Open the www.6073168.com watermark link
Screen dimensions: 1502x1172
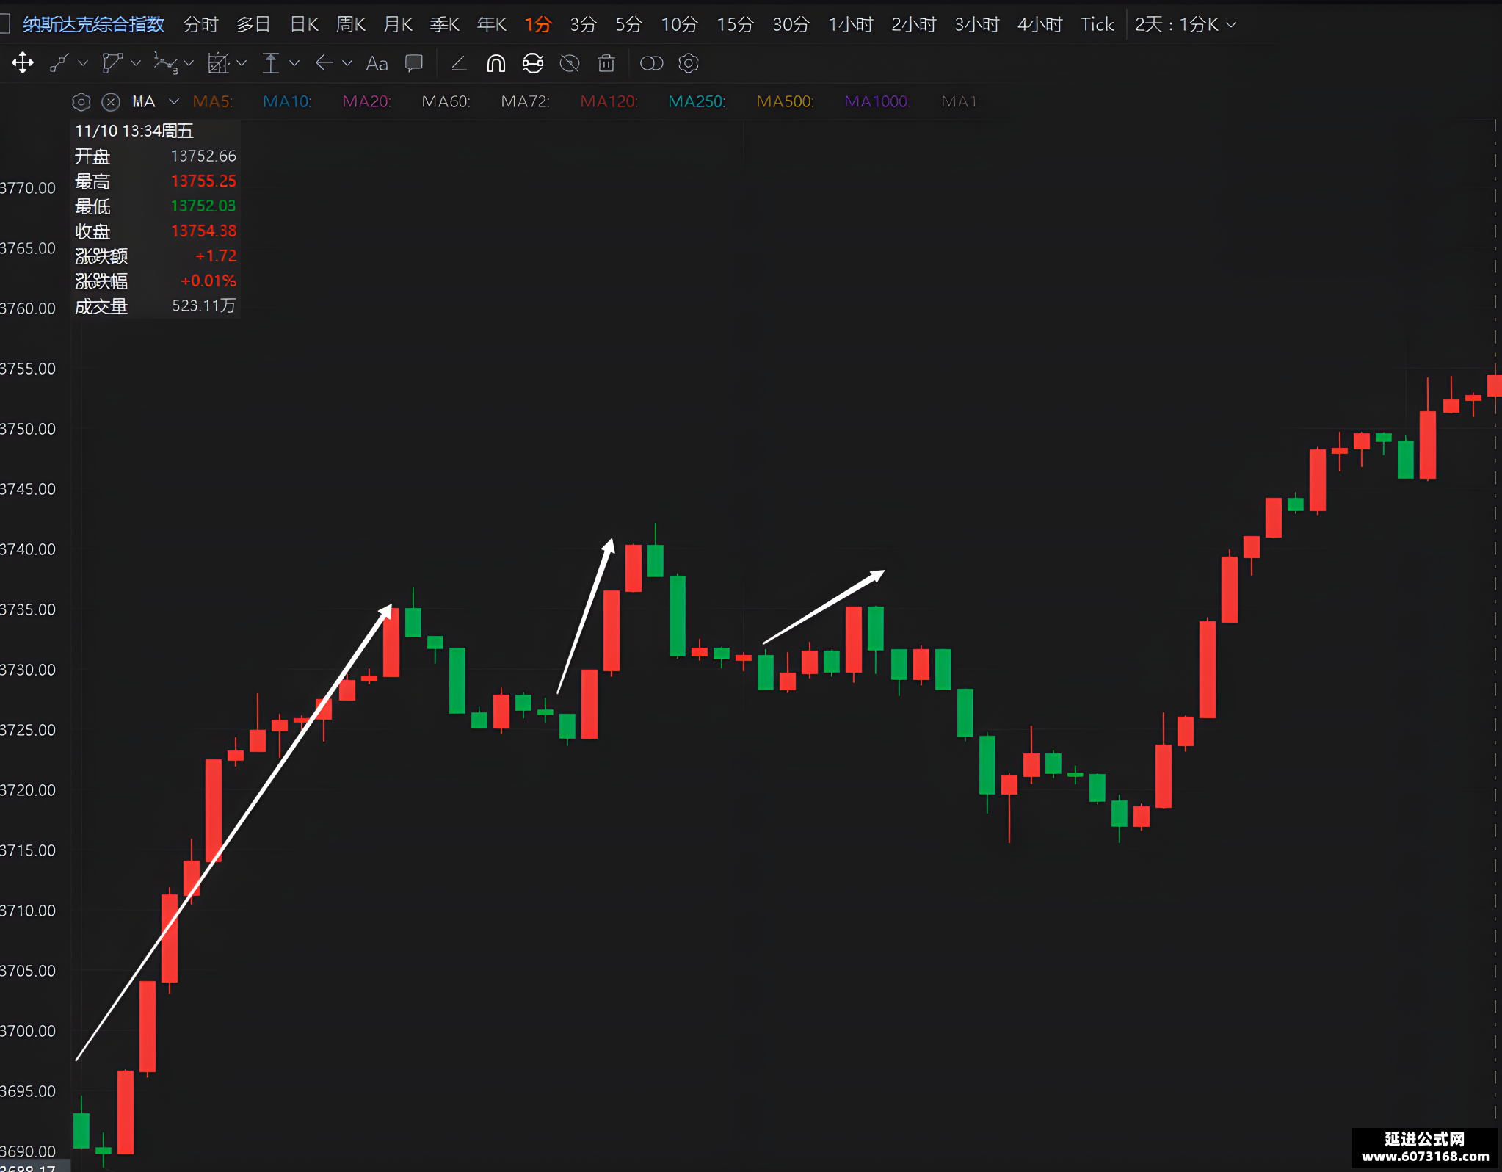[x=1426, y=1156]
